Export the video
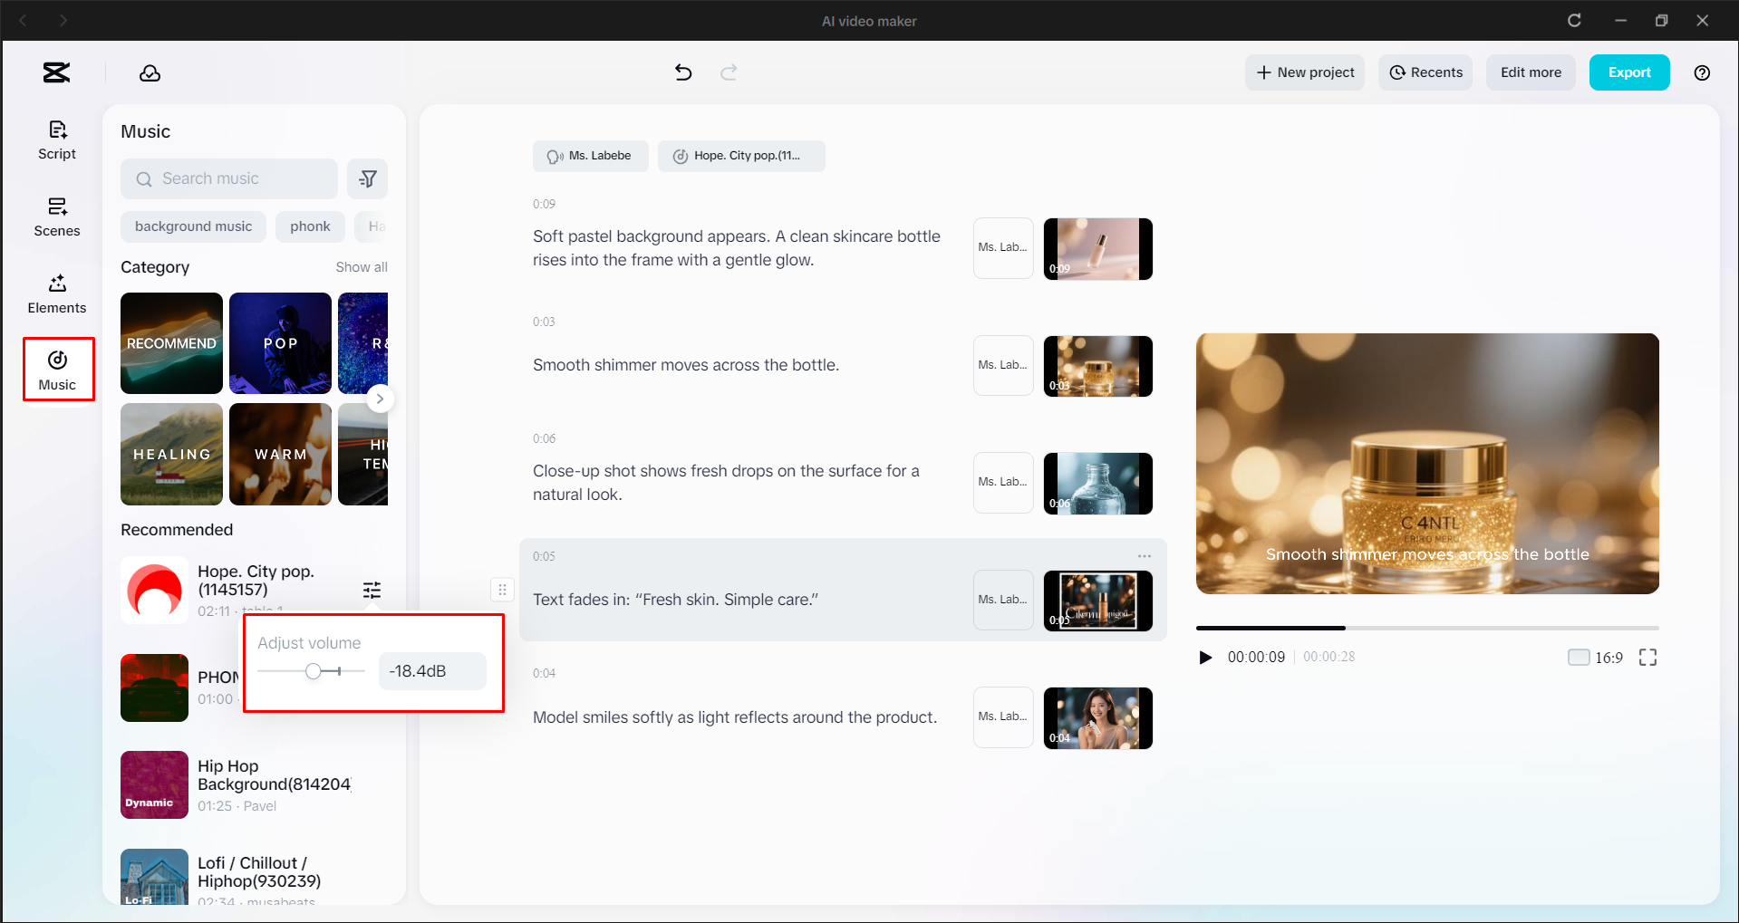This screenshot has width=1739, height=923. [x=1628, y=72]
